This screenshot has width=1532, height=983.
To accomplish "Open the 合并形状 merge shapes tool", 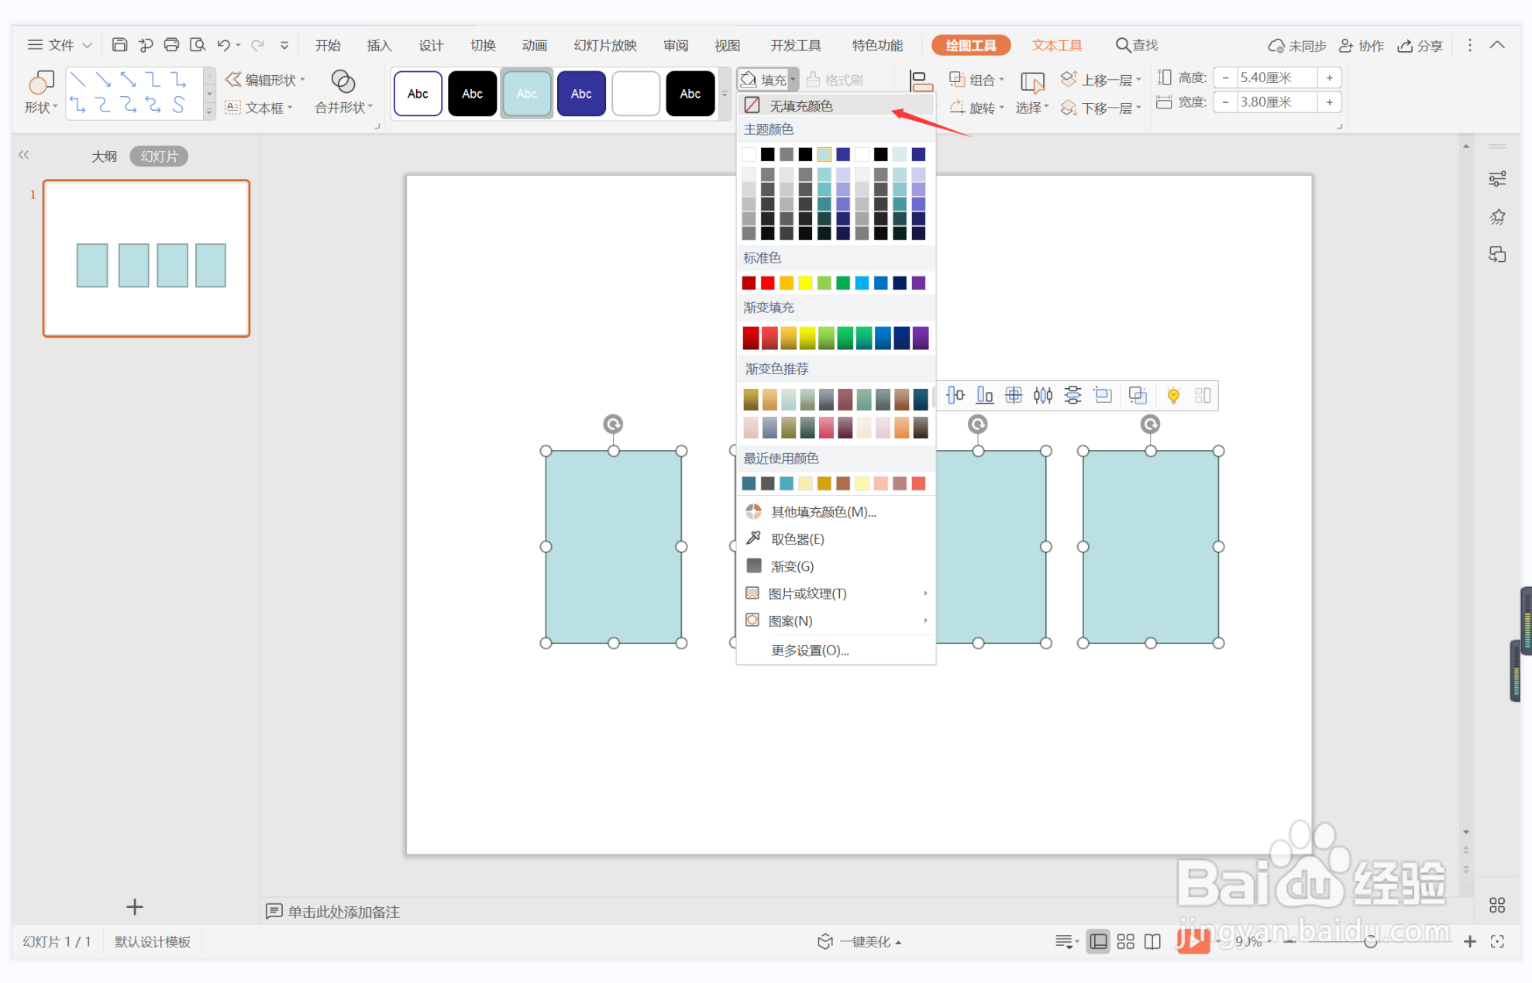I will coord(343,92).
